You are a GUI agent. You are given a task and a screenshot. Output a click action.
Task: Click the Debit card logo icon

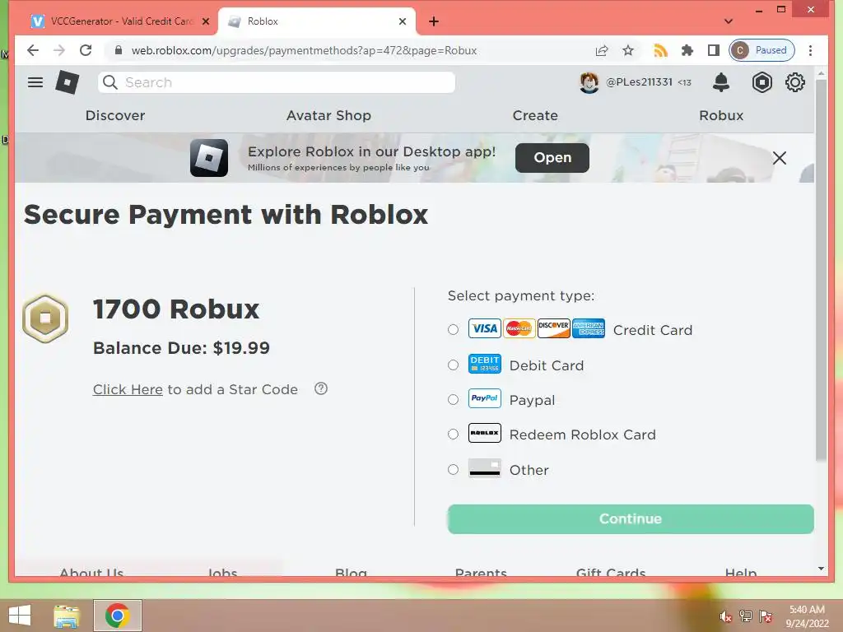tap(484, 363)
